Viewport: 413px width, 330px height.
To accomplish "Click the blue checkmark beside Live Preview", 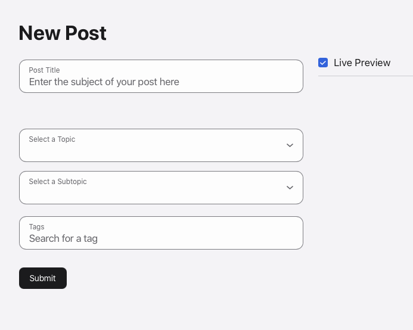I will point(323,63).
